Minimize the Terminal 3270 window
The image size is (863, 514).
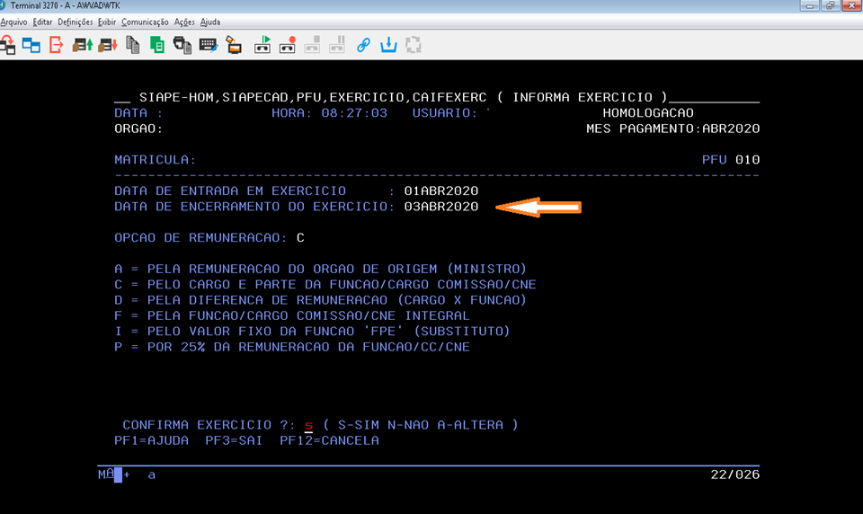[809, 6]
